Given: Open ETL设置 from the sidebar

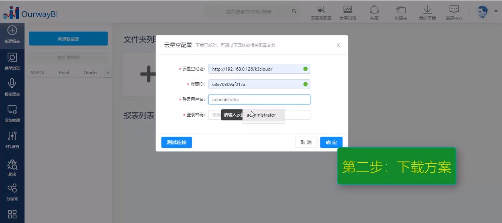Looking at the screenshot, I should [12, 137].
